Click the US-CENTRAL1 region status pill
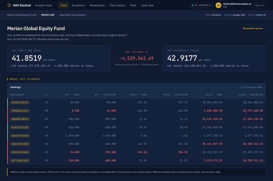This screenshot has width=273, height=181. (201, 5)
